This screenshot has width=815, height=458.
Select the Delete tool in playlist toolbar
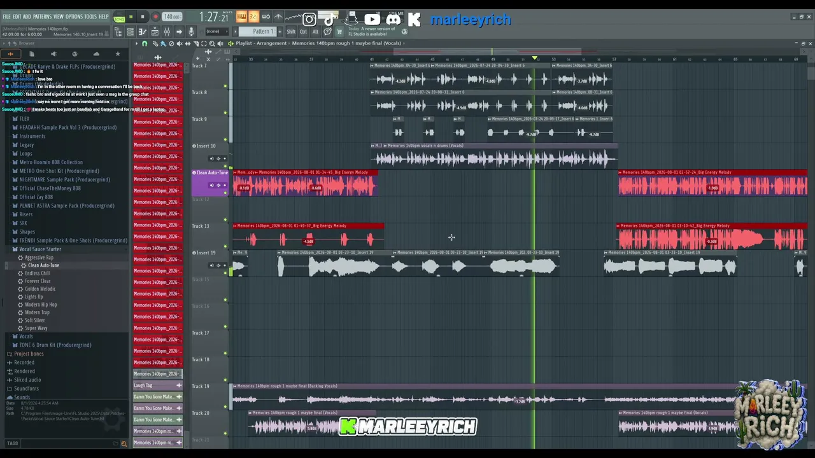(x=171, y=43)
